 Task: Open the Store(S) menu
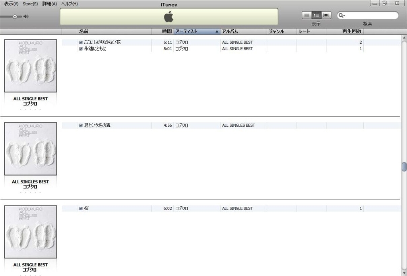point(30,4)
